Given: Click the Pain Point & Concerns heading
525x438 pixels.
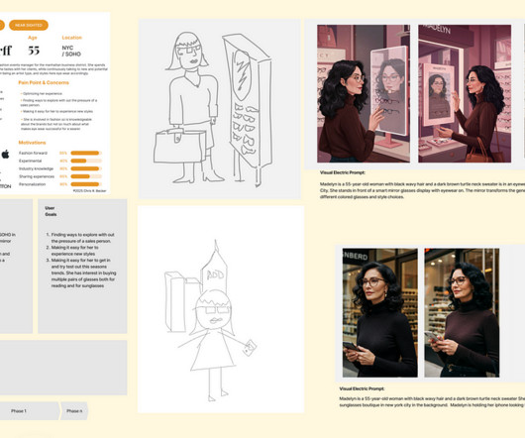Looking at the screenshot, I should click(44, 82).
